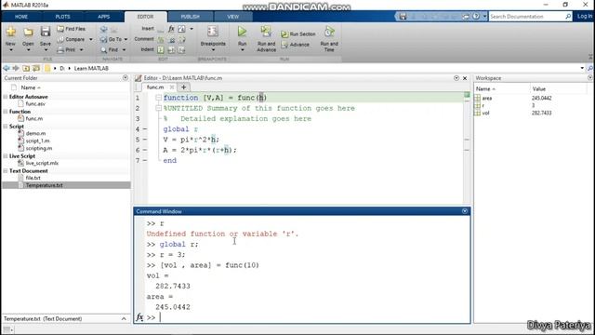Set breakpoint dash on line 5
Image resolution: width=595 pixels, height=335 pixels.
pyautogui.click(x=145, y=140)
